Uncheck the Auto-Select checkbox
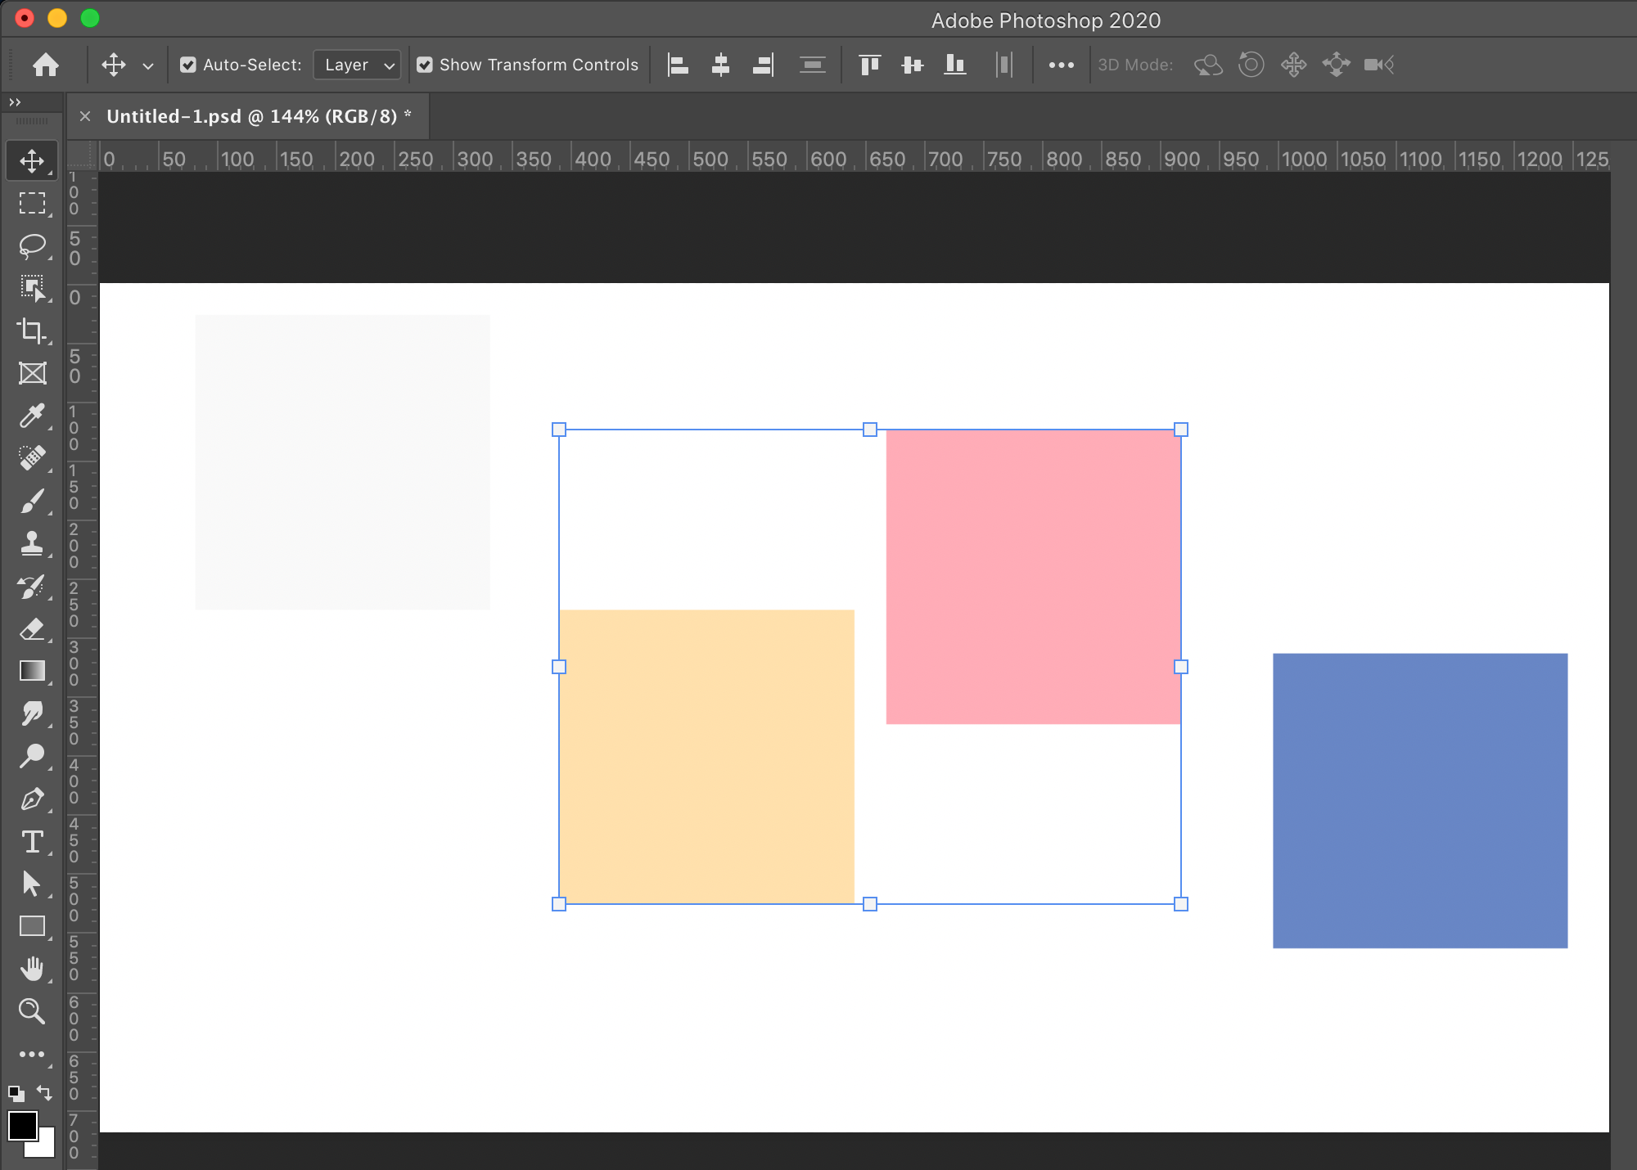The image size is (1637, 1170). pyautogui.click(x=188, y=65)
